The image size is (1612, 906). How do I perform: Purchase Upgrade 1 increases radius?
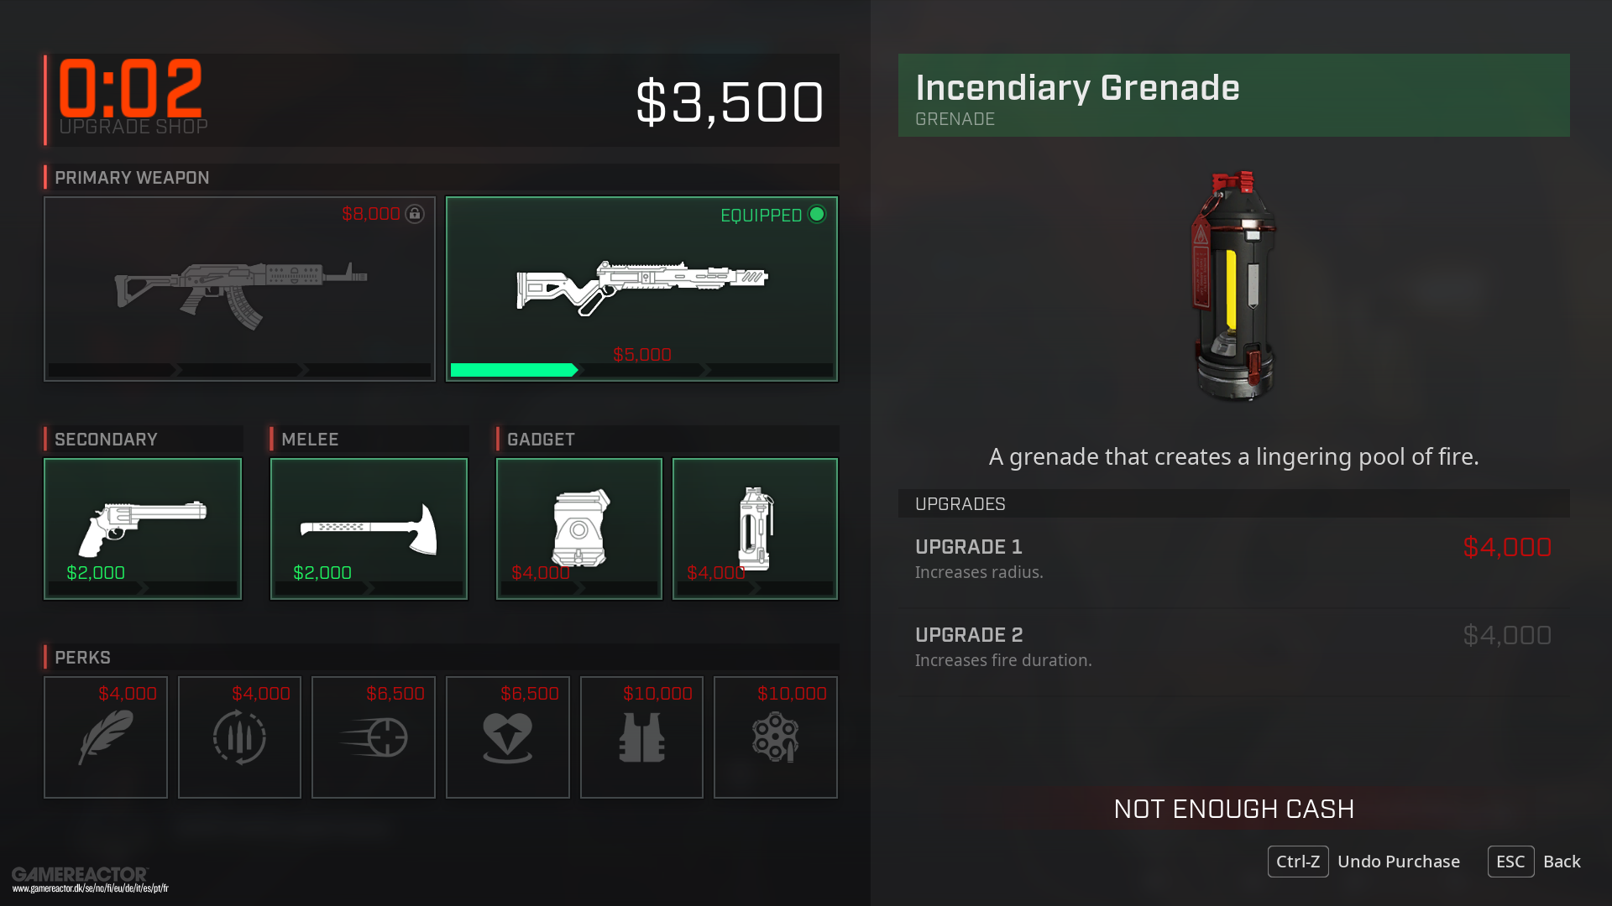point(1233,560)
